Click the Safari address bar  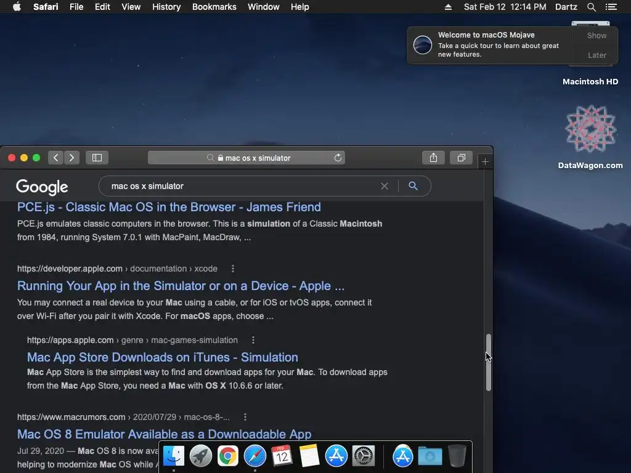point(246,158)
